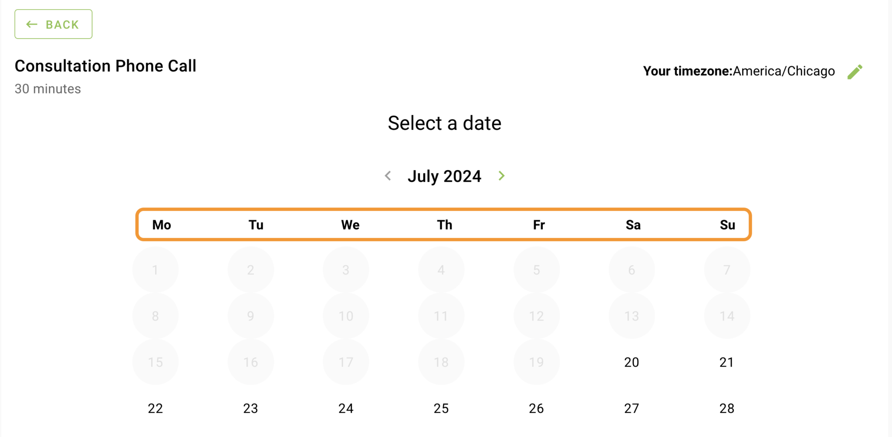Image resolution: width=892 pixels, height=437 pixels.
Task: Click the America/Chicago timezone text
Action: [784, 71]
